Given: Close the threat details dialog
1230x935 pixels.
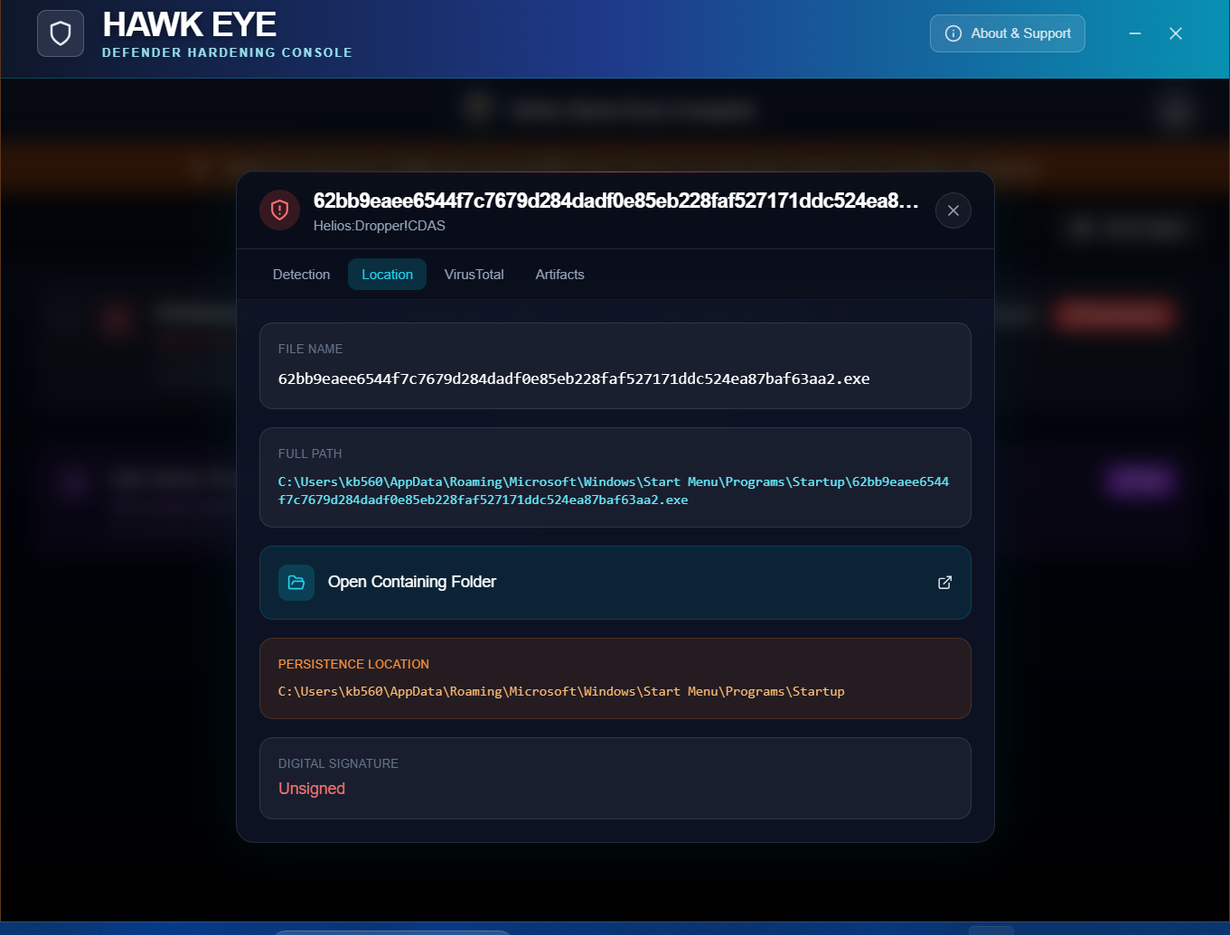Looking at the screenshot, I should point(953,210).
